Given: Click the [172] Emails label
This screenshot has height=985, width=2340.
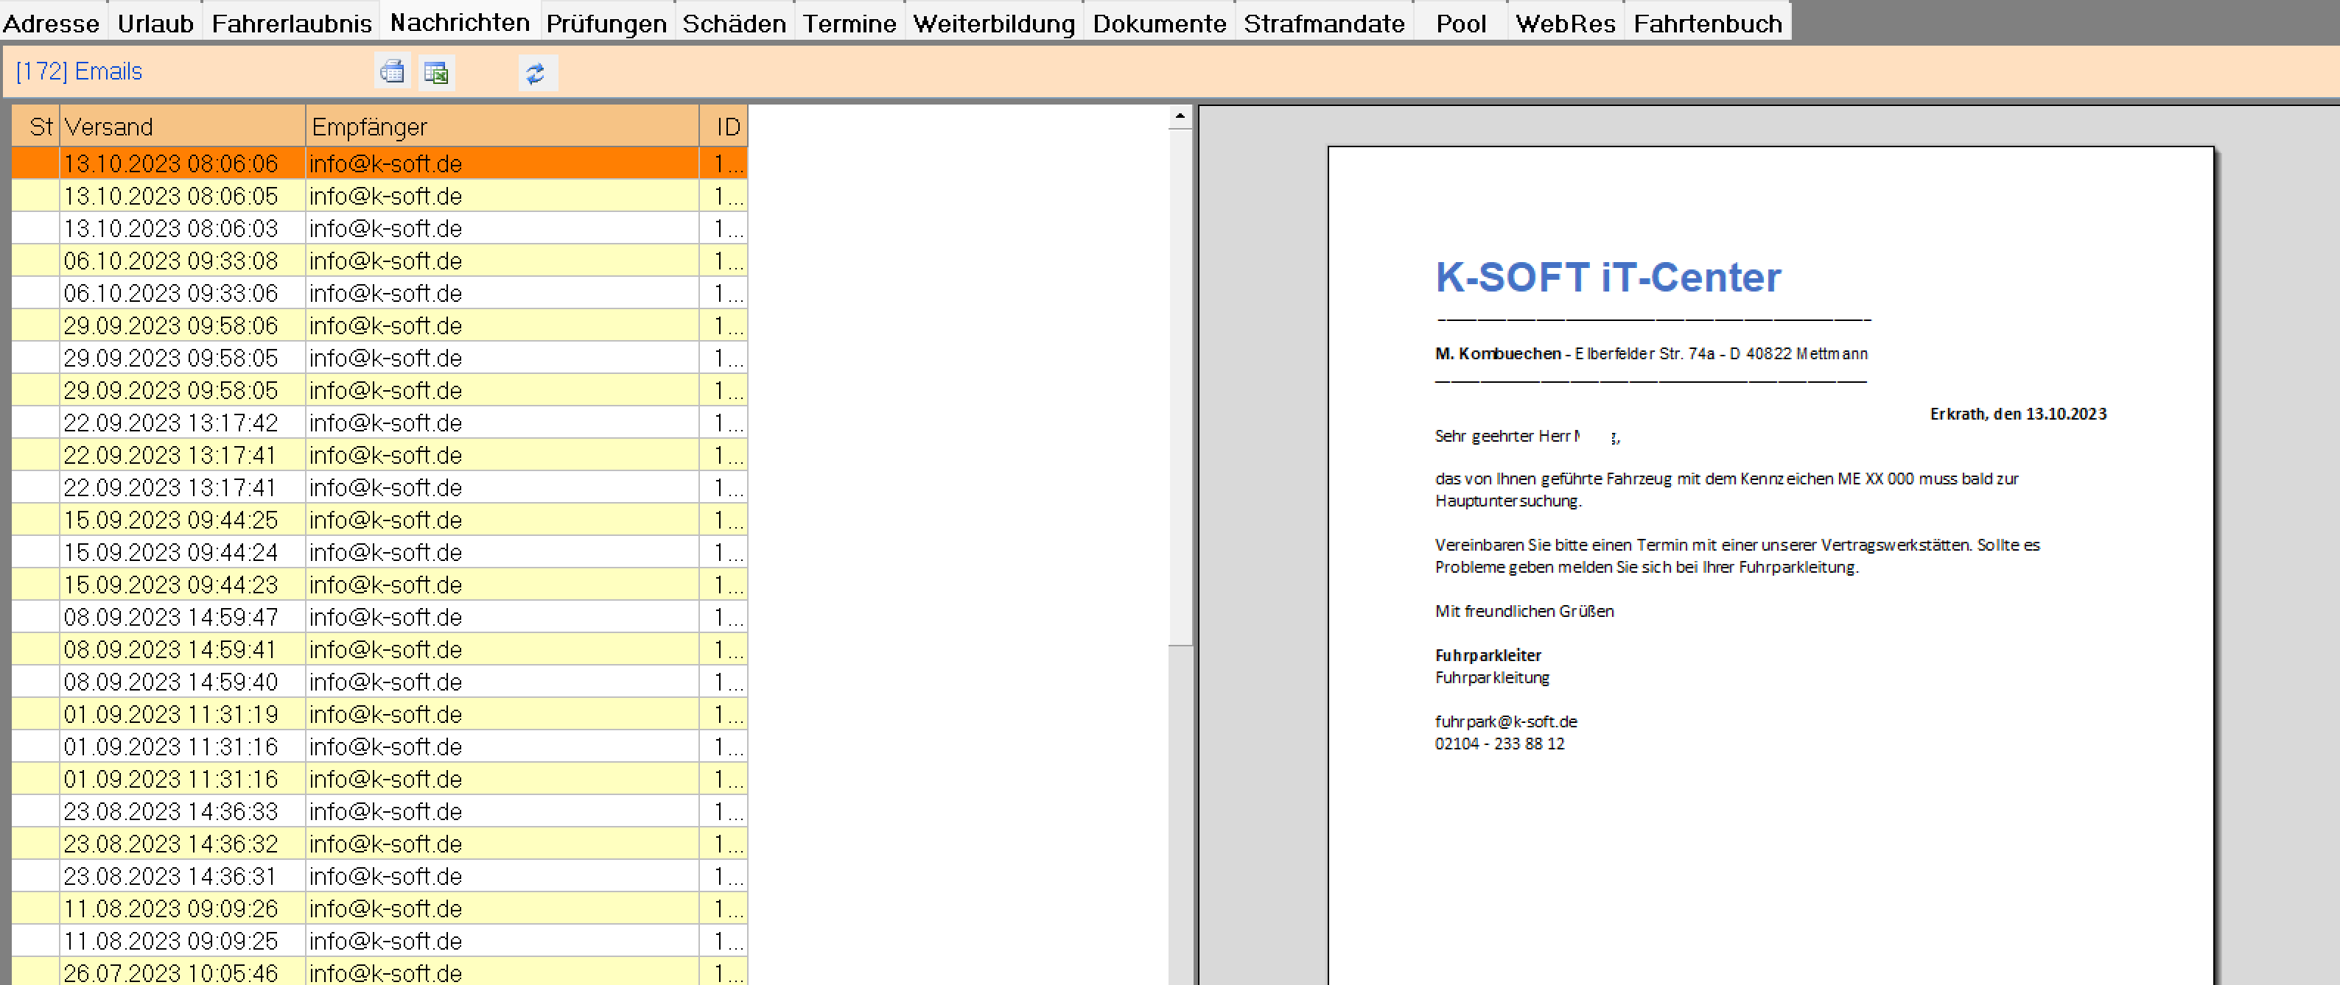Looking at the screenshot, I should [x=79, y=71].
